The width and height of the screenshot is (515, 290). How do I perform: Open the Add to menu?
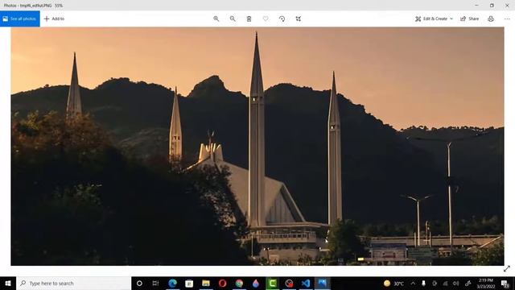(54, 19)
